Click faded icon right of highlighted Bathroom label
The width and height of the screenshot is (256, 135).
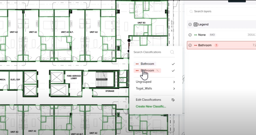[x=158, y=70]
